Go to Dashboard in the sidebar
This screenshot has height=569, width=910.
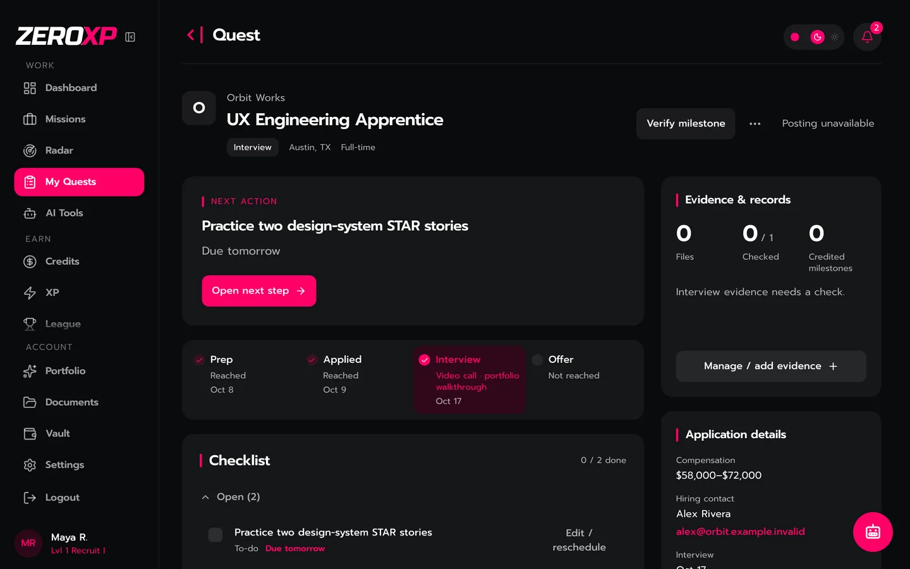79,88
